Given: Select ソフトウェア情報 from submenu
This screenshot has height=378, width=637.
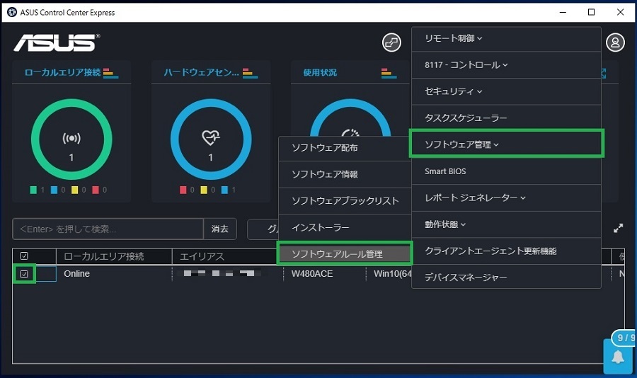Looking at the screenshot, I should (345, 174).
